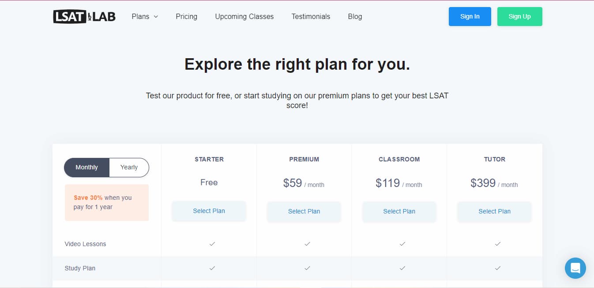Select the free Starter plan
Screen dimensions: 594x288
(209, 211)
